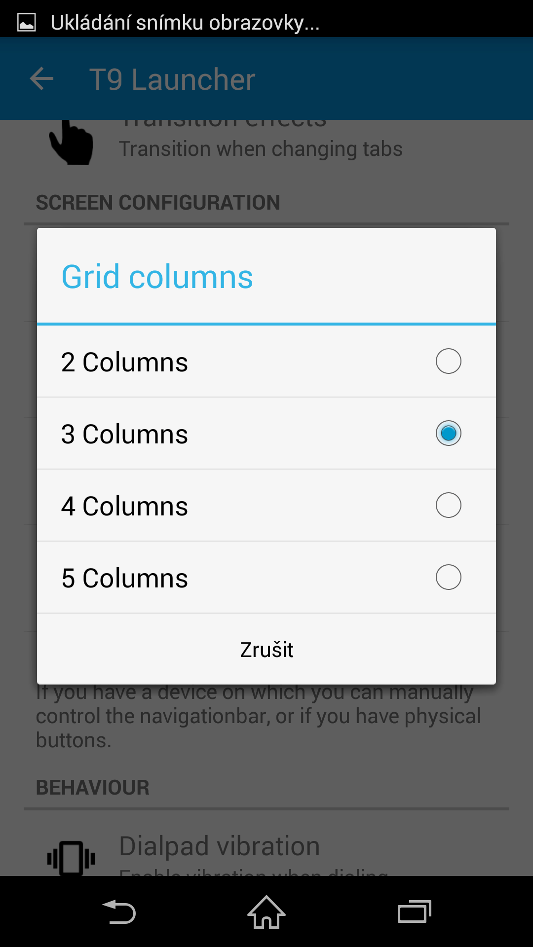Screen dimensions: 533x947
Task: Tap the Grid columns dialog title
Action: click(x=157, y=277)
